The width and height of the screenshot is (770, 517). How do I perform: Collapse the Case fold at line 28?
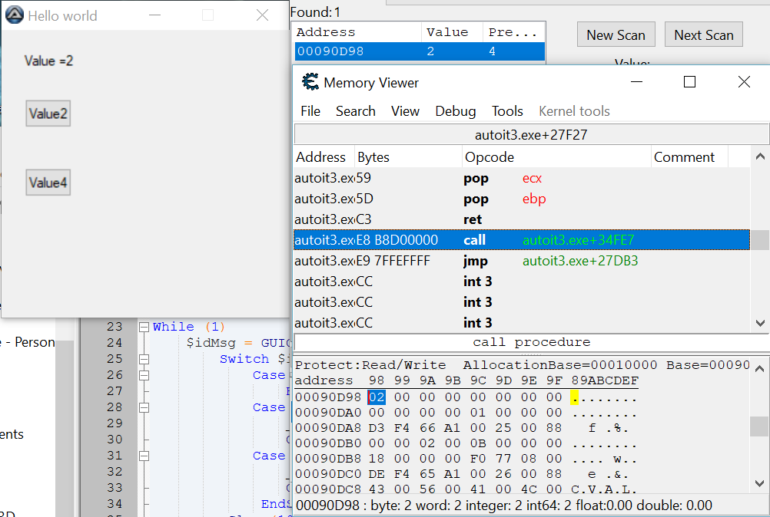pos(144,408)
